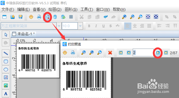Align text right
The image size is (179, 98).
[142, 26]
